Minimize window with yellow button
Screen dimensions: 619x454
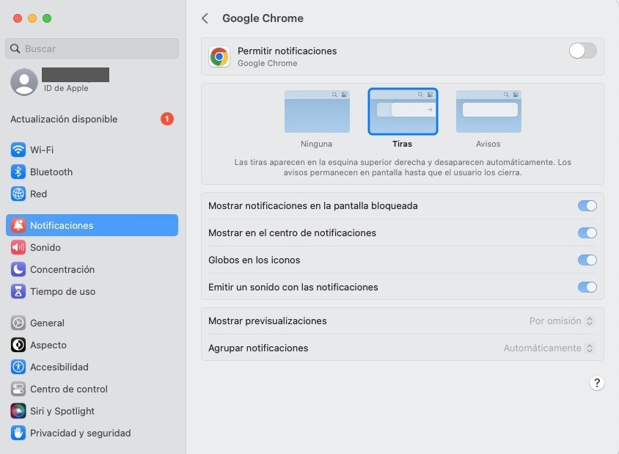click(x=32, y=18)
